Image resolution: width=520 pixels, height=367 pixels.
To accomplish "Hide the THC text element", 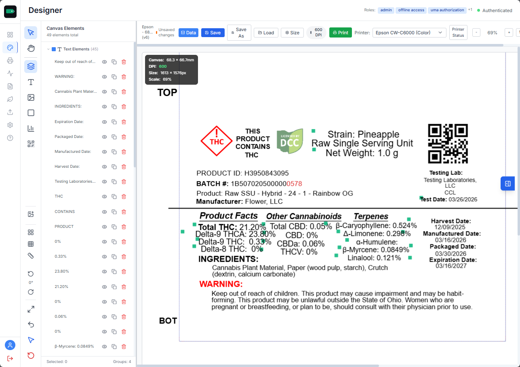I will [104, 196].
